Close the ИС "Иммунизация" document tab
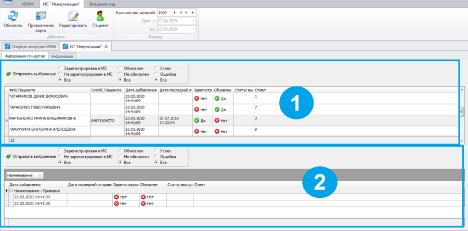 click(x=106, y=47)
